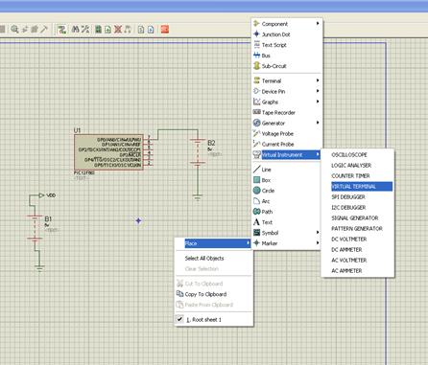The width and height of the screenshot is (428, 365).
Task: Choose PATTERN GENERATOR instrument
Action: pyautogui.click(x=358, y=228)
